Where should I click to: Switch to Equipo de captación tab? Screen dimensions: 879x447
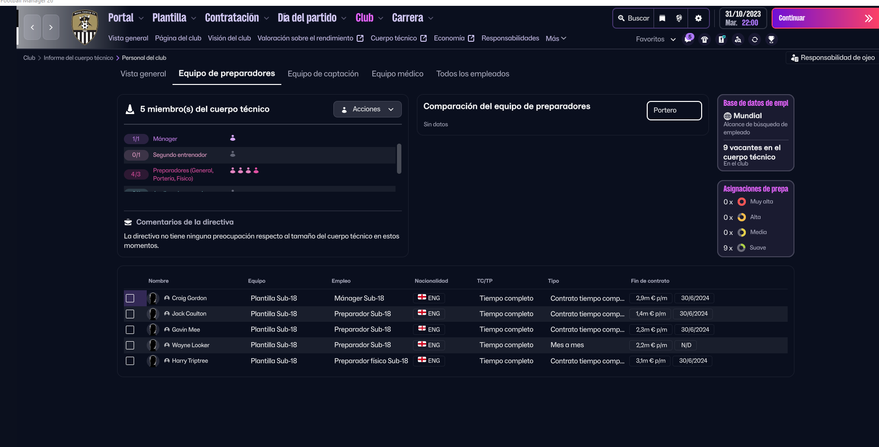[x=323, y=74]
